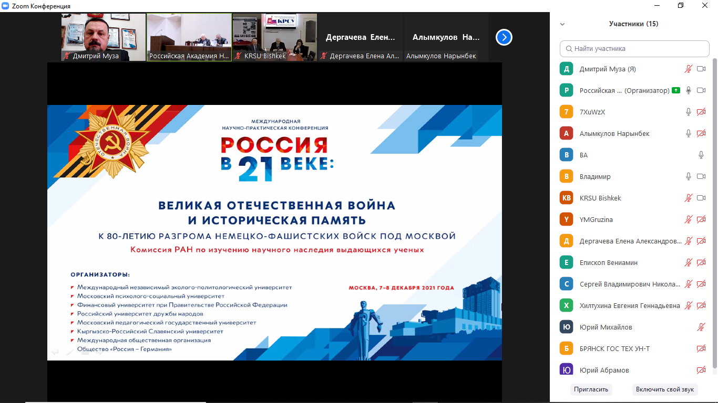Click the muted microphone icon for Сергей Владимирович

(689, 284)
